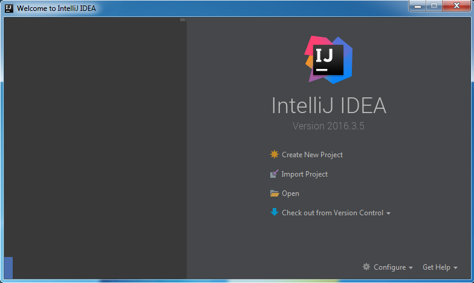The height and width of the screenshot is (283, 474).
Task: Select the Open project link
Action: [x=290, y=194]
